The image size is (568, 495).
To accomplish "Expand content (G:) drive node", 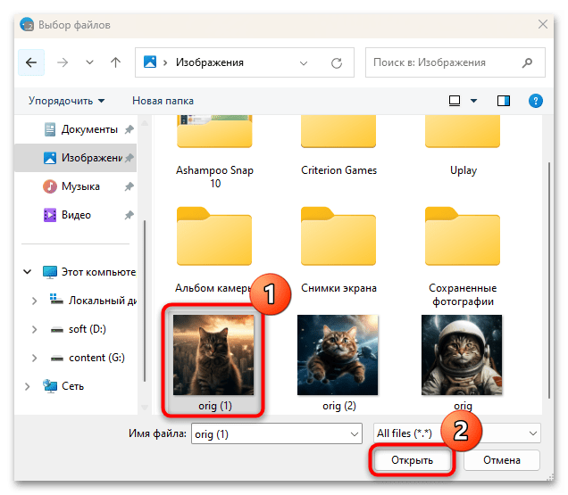I will (x=35, y=358).
